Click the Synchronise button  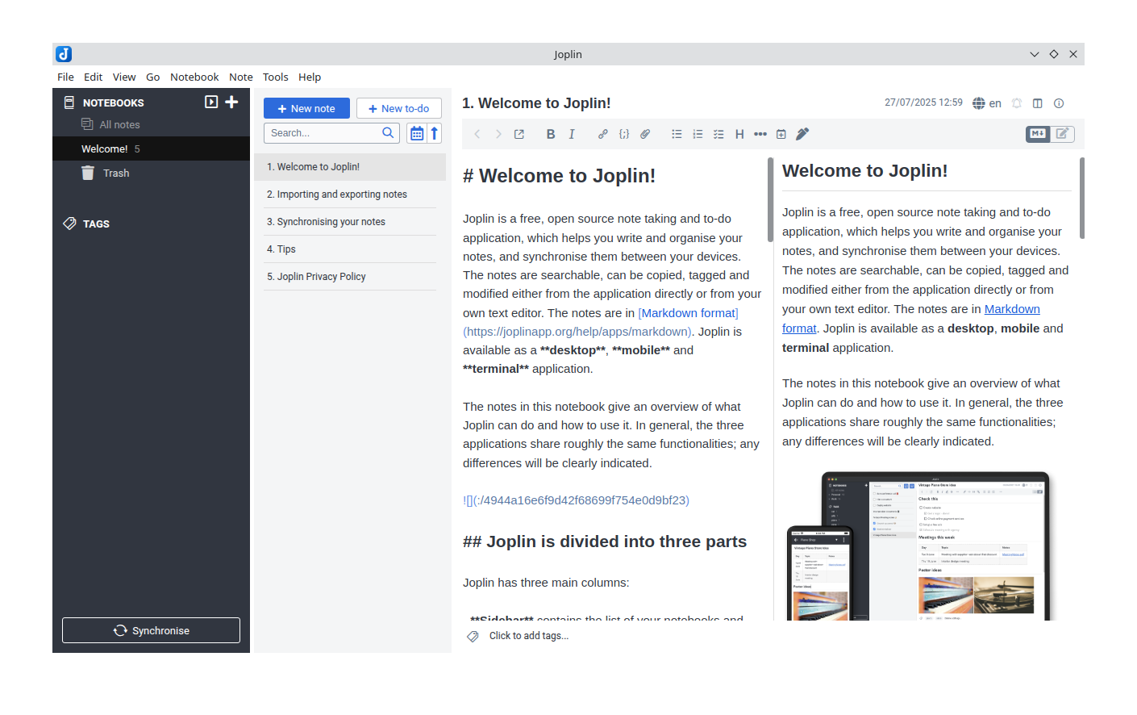click(x=151, y=630)
